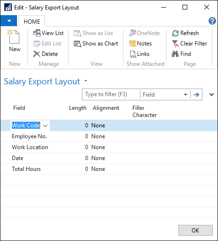Click the blue help question mark

212,21
